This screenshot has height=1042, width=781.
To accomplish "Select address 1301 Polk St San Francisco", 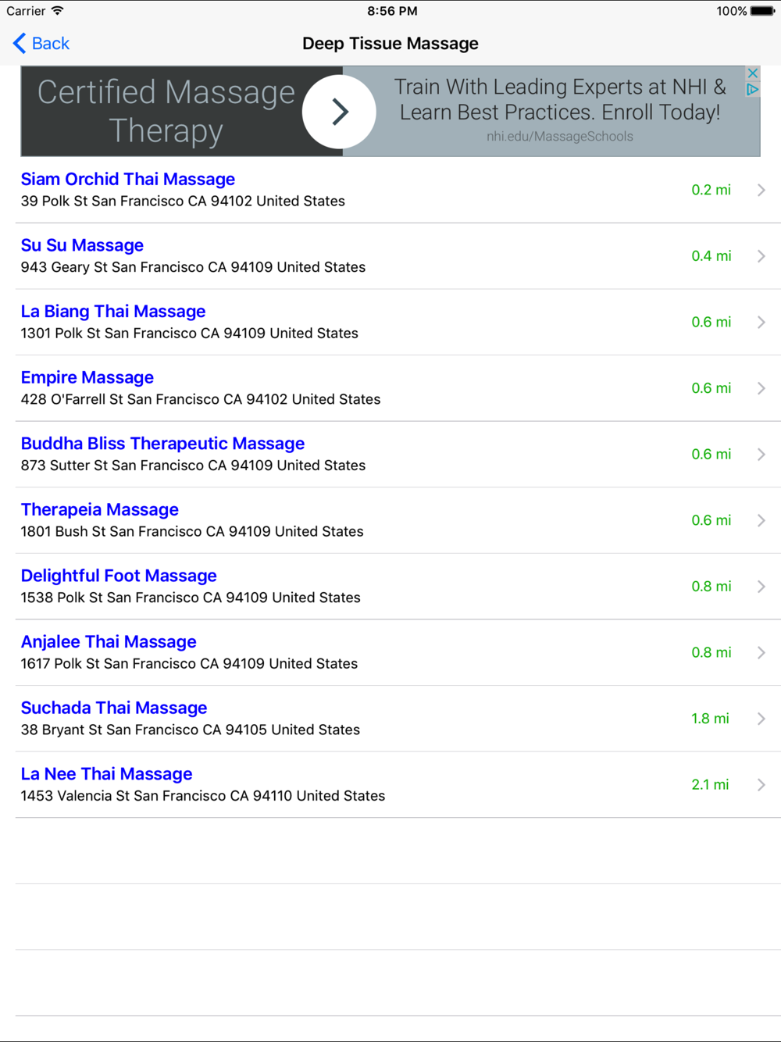I will click(x=190, y=333).
